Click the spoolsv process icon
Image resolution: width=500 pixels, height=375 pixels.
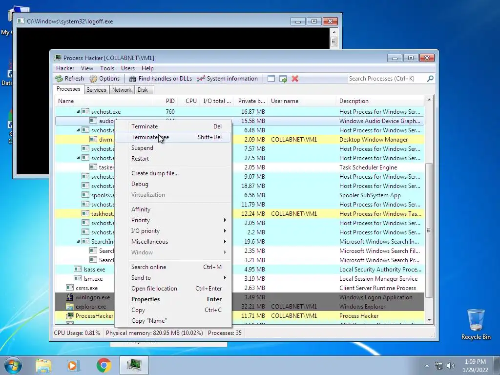click(x=85, y=195)
